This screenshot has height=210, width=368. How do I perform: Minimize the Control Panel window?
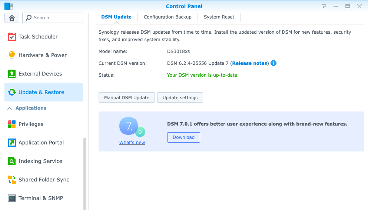tap(336, 6)
